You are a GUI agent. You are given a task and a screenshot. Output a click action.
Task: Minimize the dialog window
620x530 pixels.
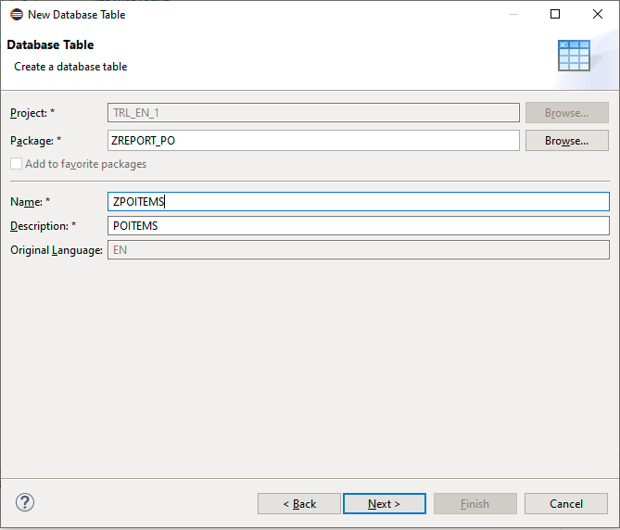[513, 14]
